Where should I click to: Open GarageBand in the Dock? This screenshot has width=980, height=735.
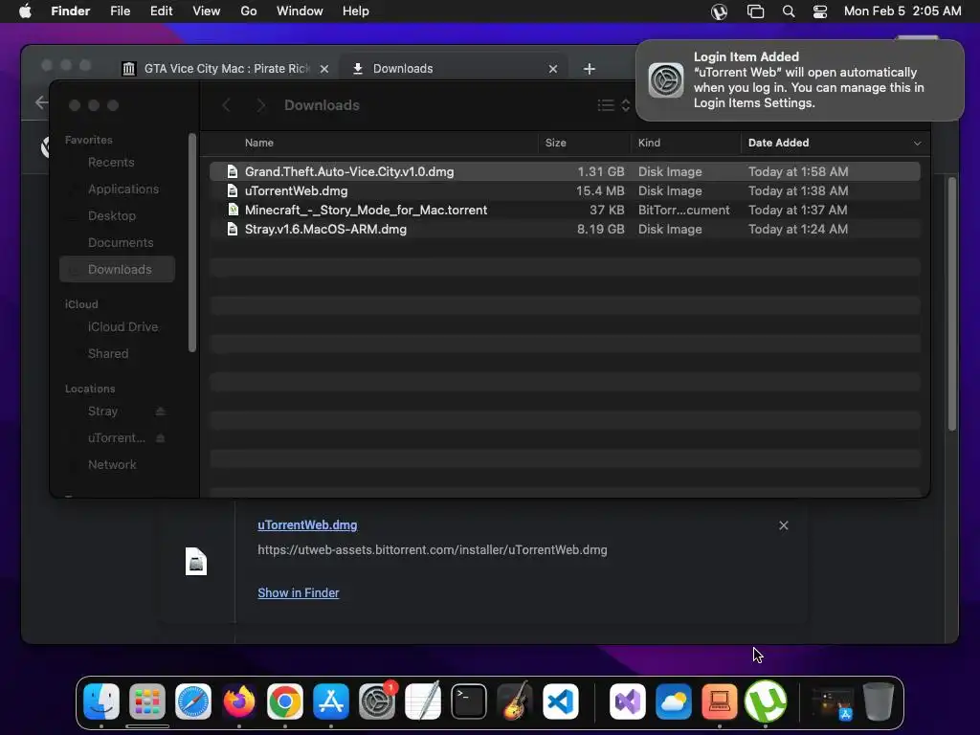point(515,702)
